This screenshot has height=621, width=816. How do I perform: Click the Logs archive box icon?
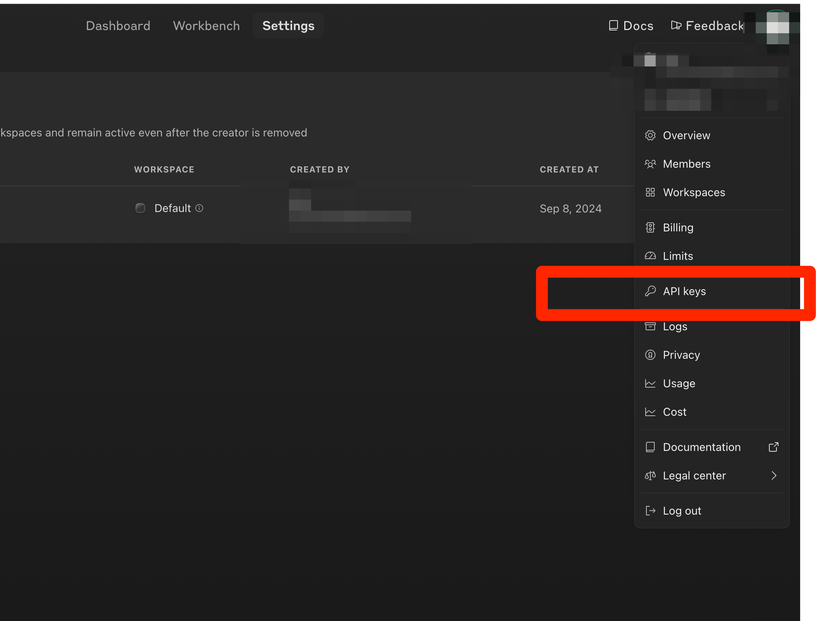[x=650, y=326]
